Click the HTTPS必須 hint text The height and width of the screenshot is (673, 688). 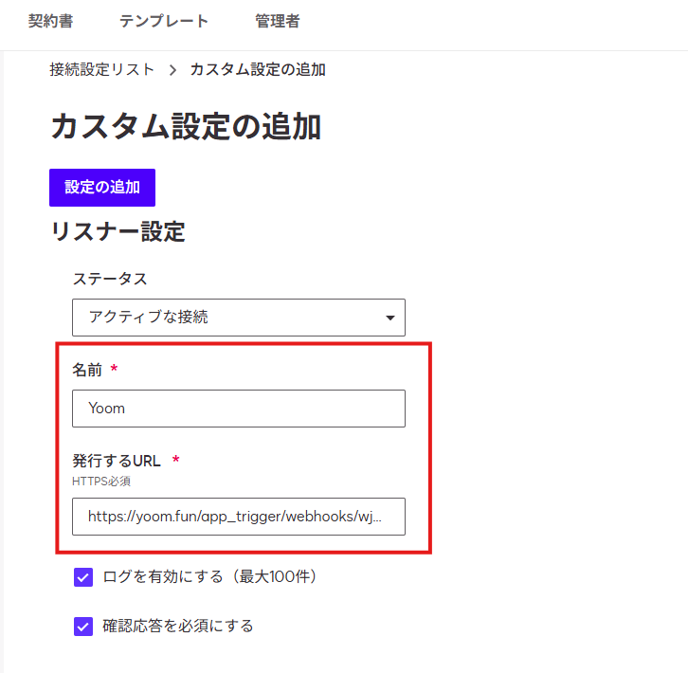(101, 482)
